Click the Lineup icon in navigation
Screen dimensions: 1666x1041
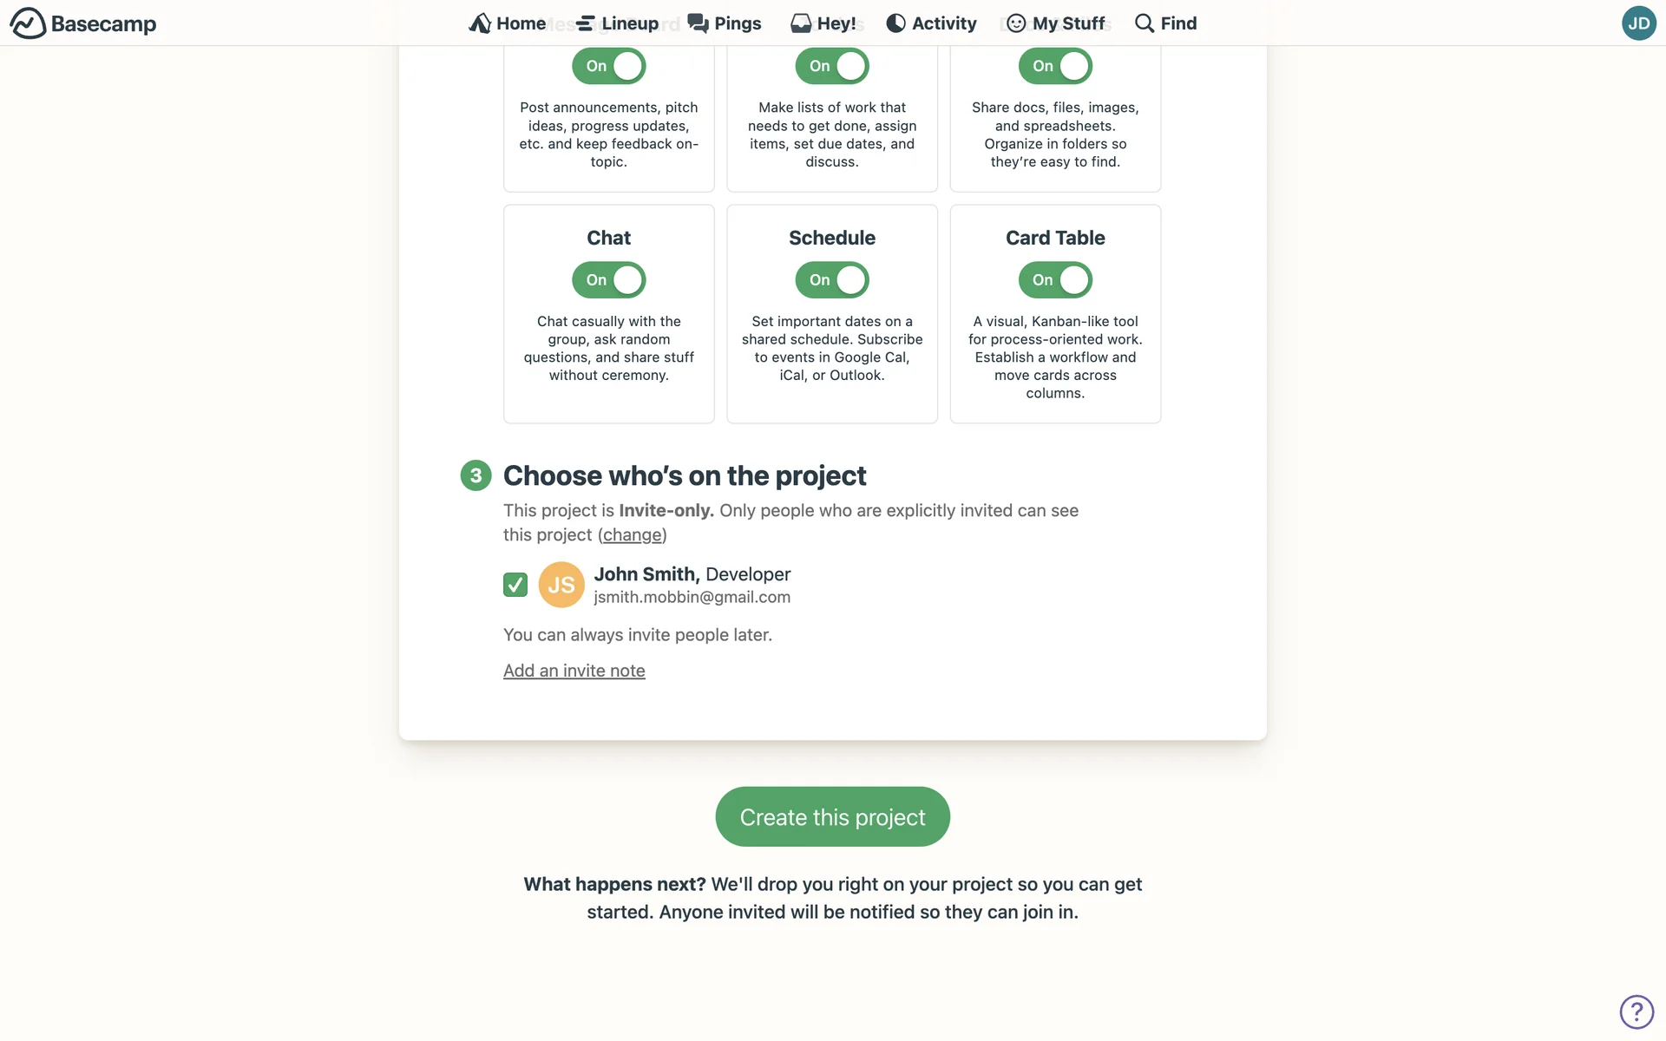pos(586,23)
